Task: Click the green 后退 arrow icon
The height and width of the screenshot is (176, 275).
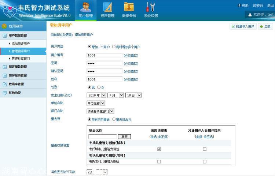Action: (x=262, y=27)
